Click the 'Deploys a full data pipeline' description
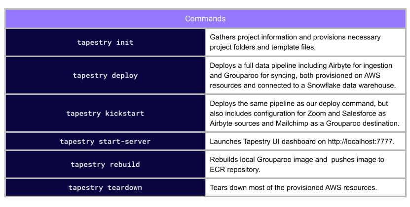This screenshot has height=207, width=410. 305,75
